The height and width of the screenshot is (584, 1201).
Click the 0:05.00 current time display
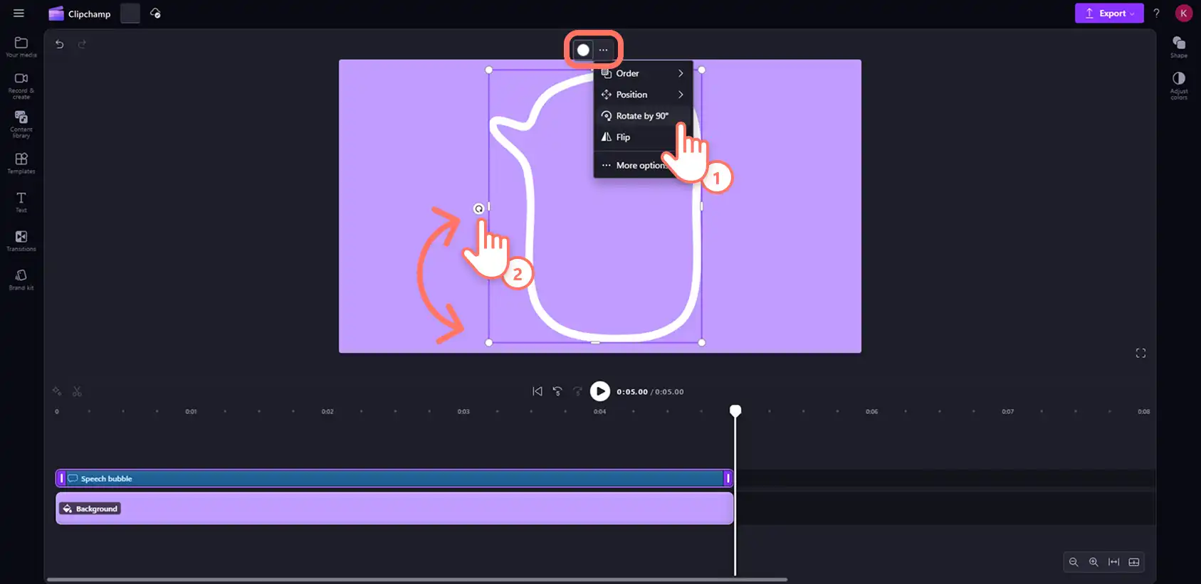point(632,392)
